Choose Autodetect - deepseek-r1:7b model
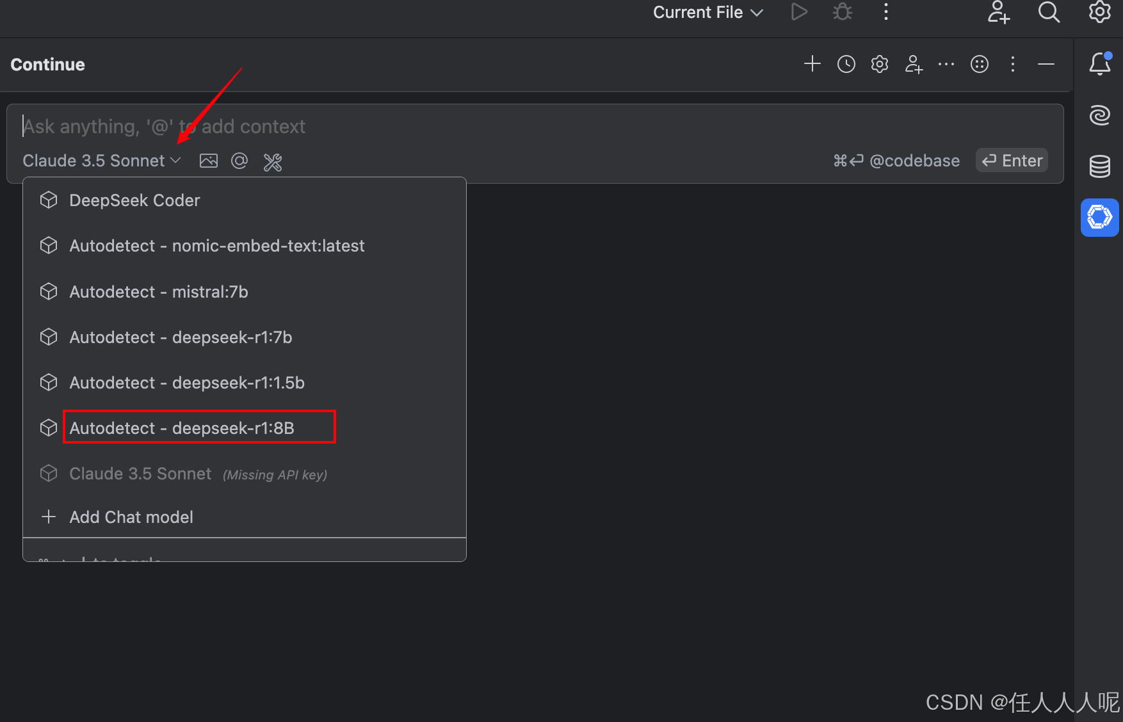 coord(245,337)
